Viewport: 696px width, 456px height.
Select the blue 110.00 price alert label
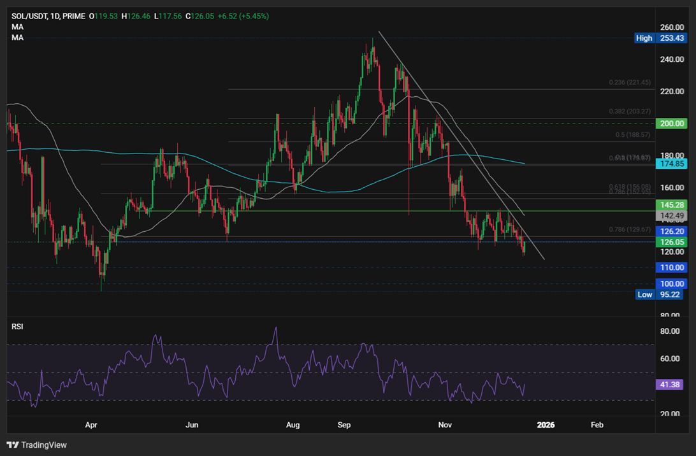[x=671, y=267]
